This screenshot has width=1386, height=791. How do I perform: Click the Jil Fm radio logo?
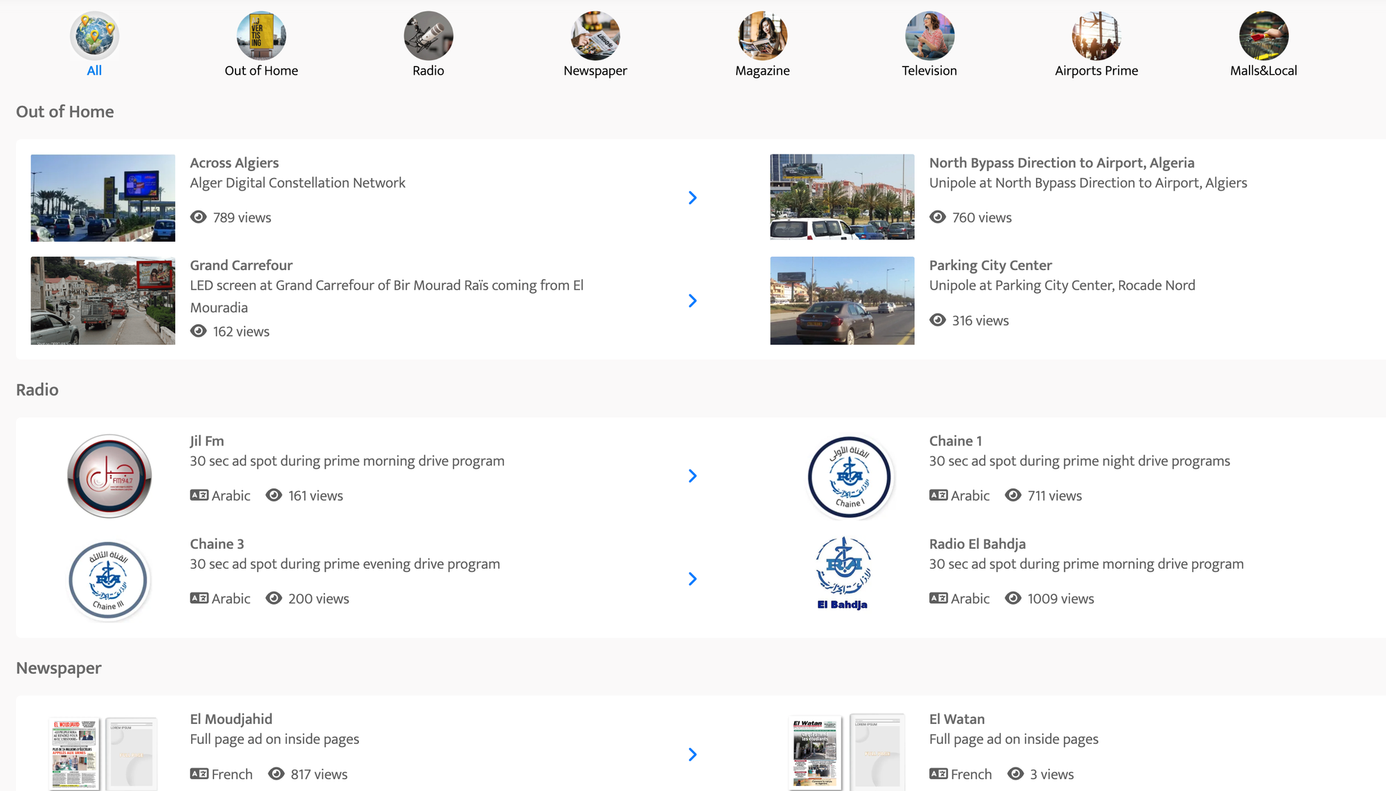[x=109, y=476]
